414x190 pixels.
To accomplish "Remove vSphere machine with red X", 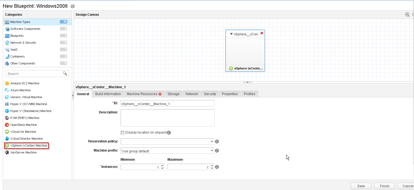I will pos(262,33).
